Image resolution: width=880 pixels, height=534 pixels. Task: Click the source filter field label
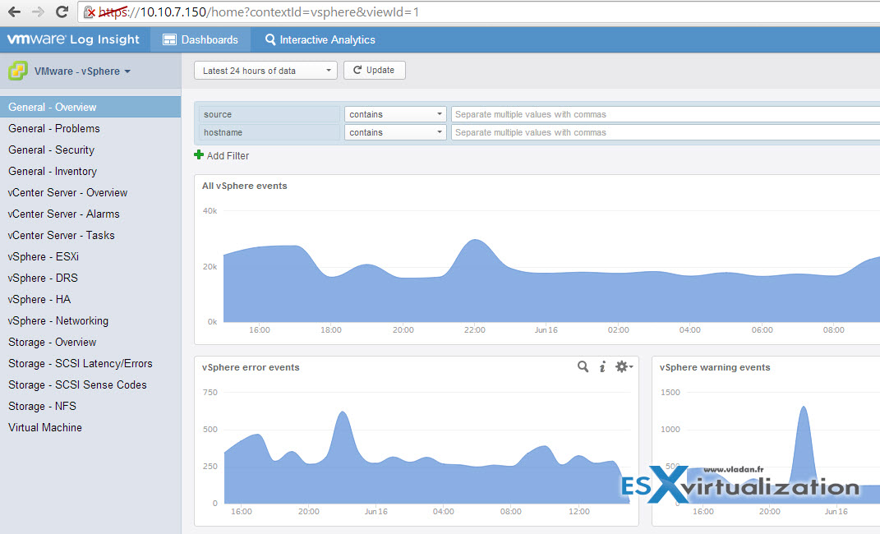point(270,114)
